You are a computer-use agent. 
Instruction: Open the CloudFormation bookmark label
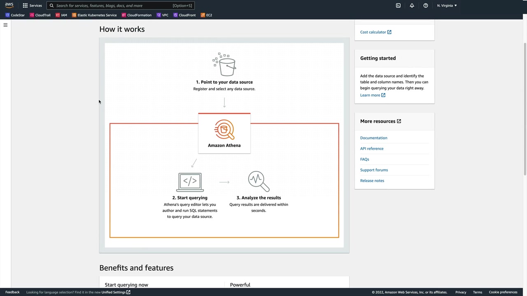(139, 15)
